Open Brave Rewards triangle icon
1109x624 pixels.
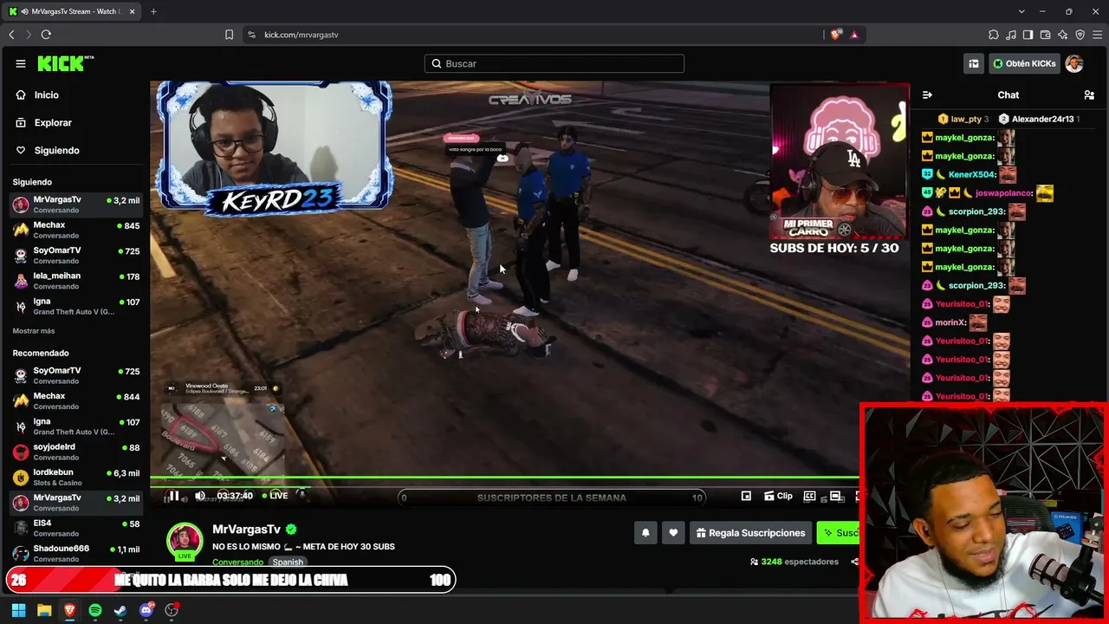pyautogui.click(x=854, y=35)
